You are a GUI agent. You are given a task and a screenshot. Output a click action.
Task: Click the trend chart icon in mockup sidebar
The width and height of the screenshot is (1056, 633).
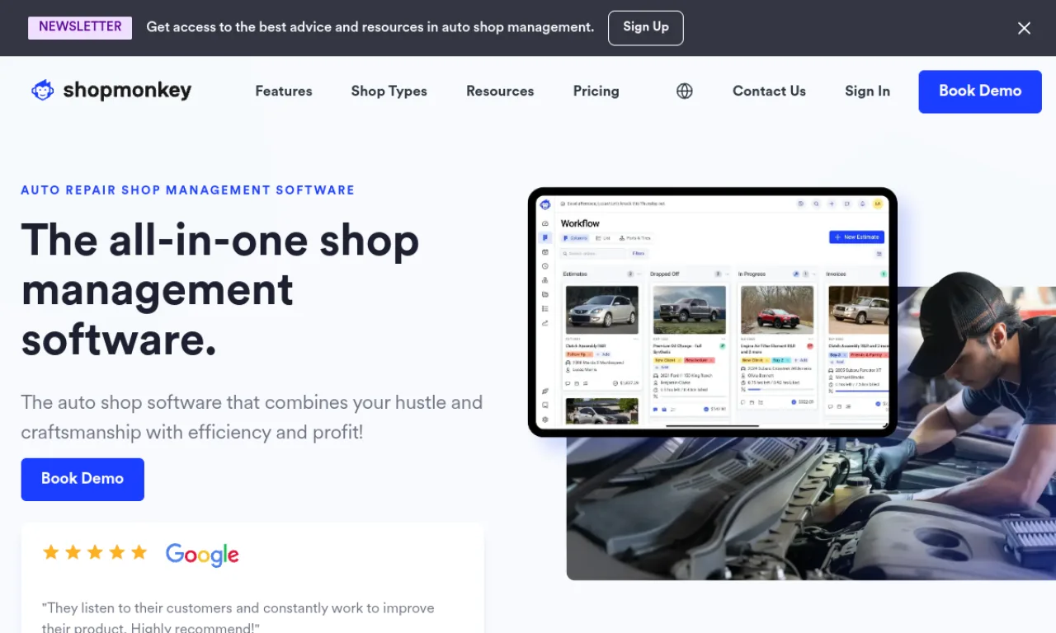(x=545, y=323)
